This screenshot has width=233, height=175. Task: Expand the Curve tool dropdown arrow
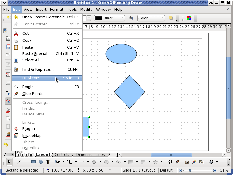[63, 162]
